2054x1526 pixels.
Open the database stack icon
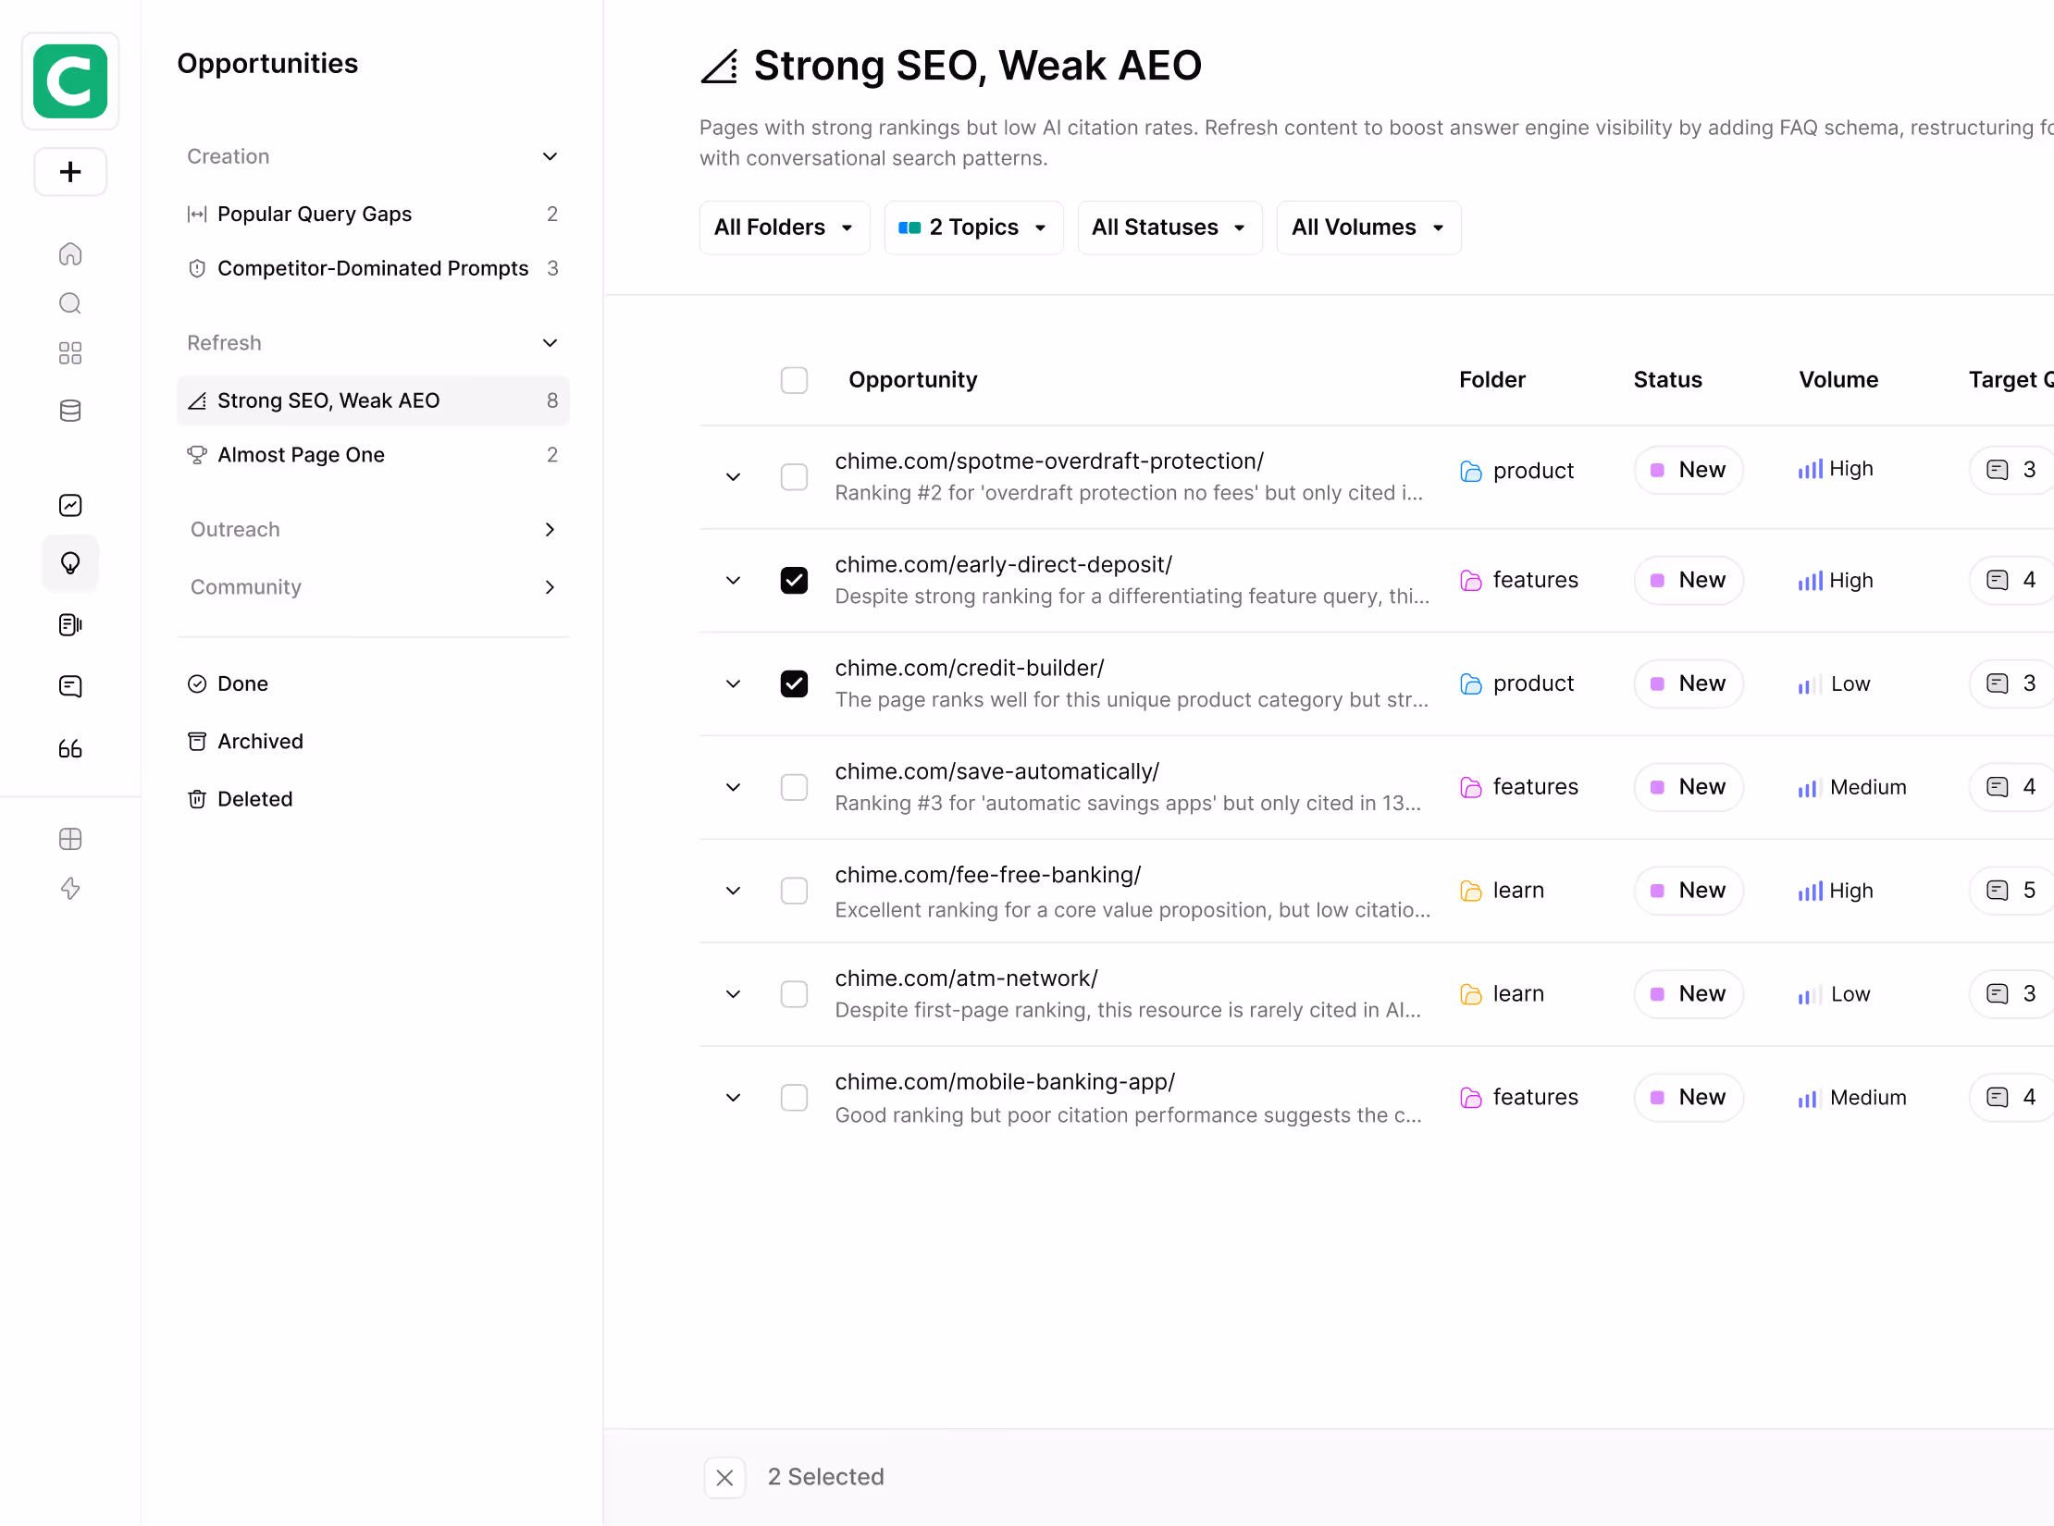[x=70, y=411]
